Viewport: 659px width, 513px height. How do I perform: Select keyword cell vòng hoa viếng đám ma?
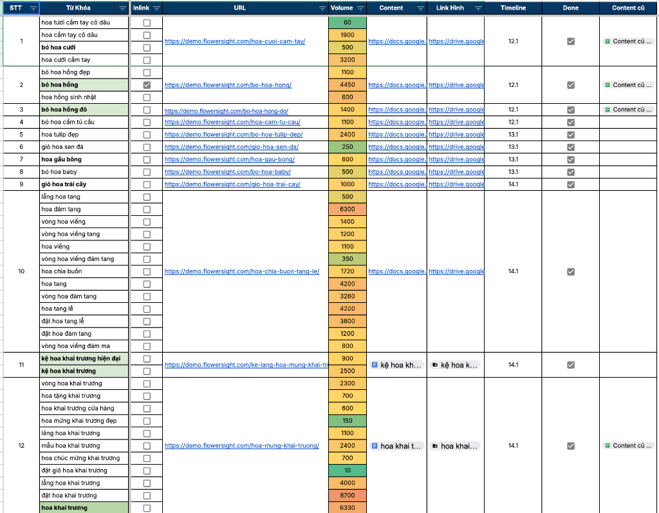pyautogui.click(x=84, y=346)
